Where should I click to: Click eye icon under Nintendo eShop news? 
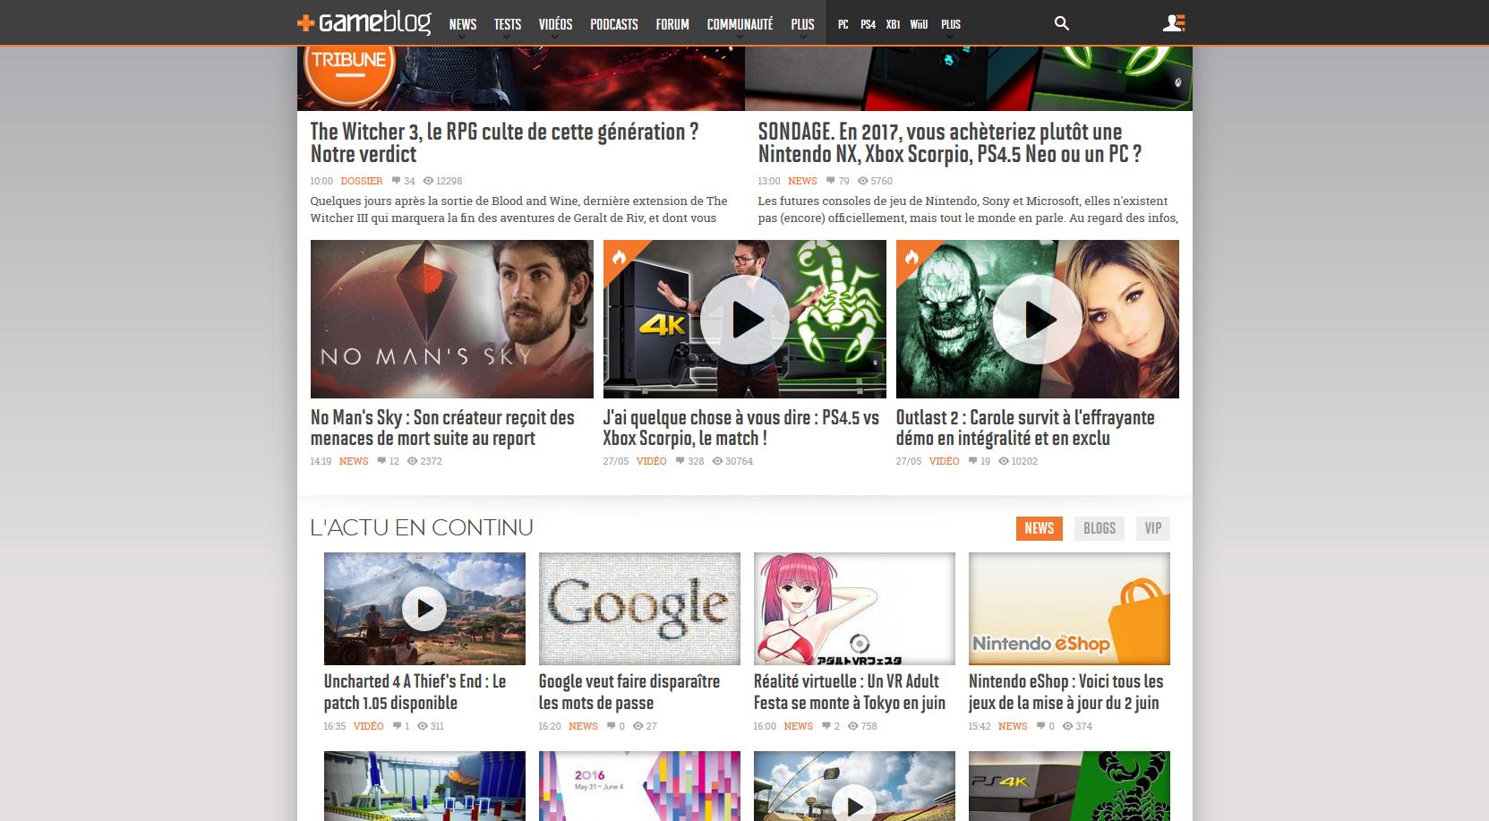pos(1067,726)
